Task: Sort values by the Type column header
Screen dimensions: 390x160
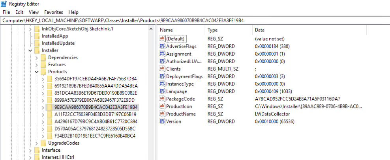Action: [x=229, y=30]
